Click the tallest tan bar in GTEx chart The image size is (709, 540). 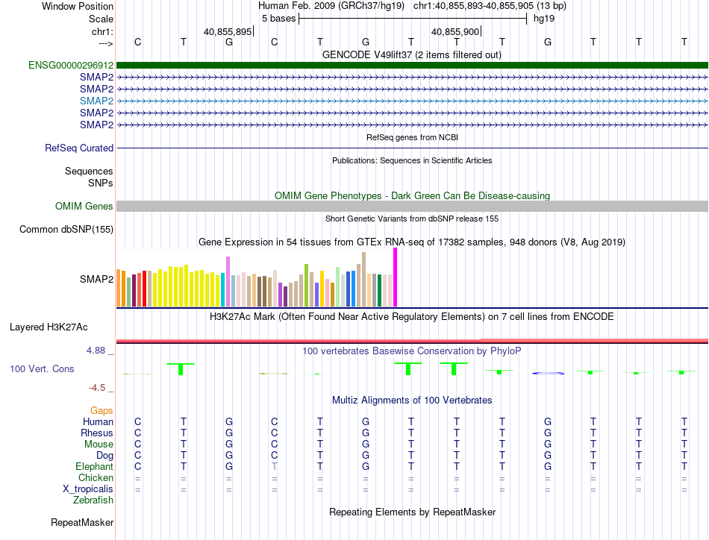[x=364, y=280]
